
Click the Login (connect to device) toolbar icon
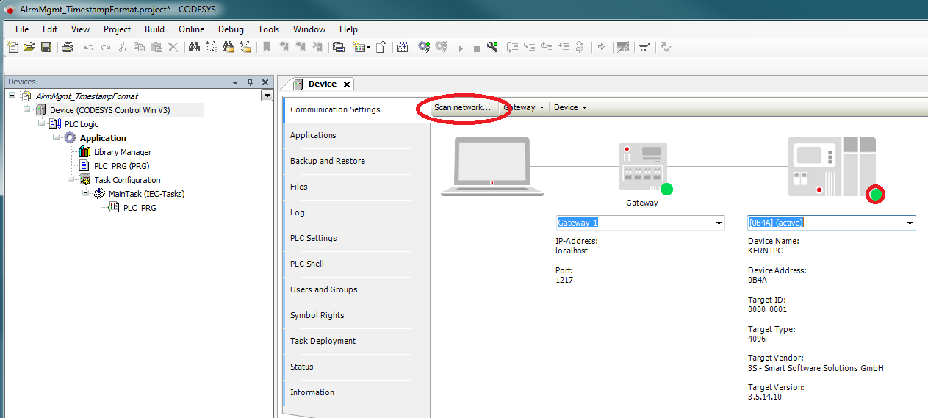tap(424, 47)
